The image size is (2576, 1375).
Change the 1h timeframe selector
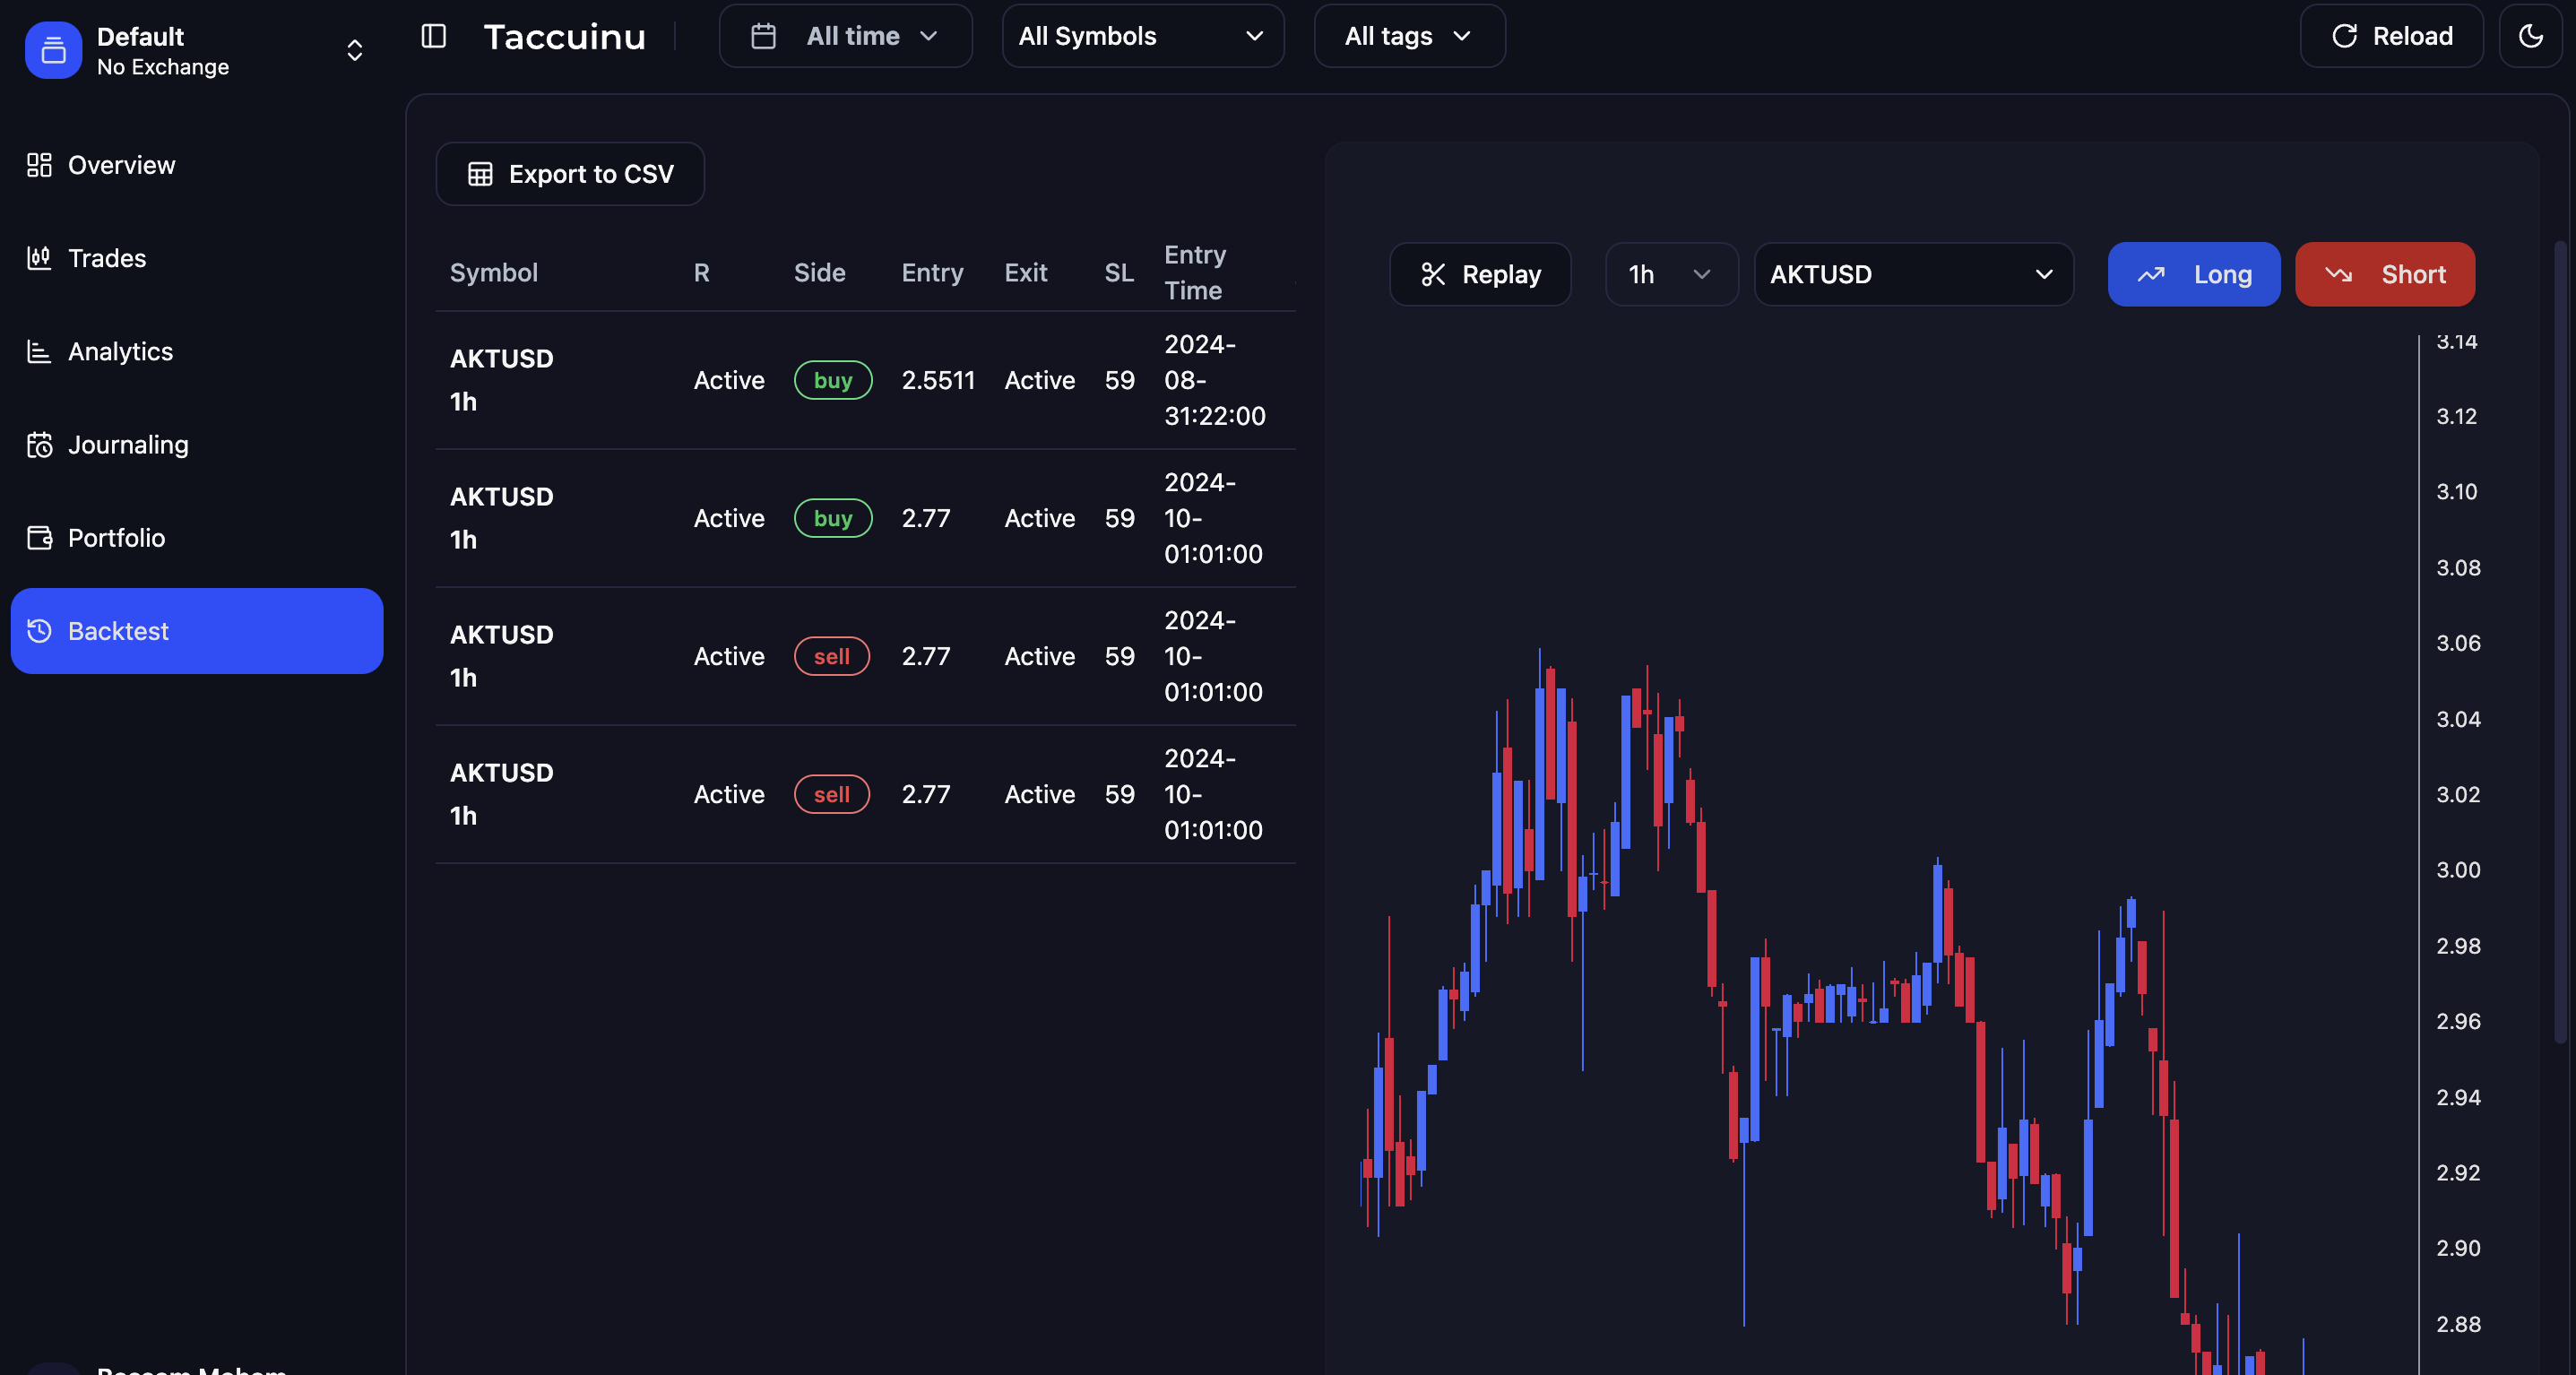(x=1670, y=274)
